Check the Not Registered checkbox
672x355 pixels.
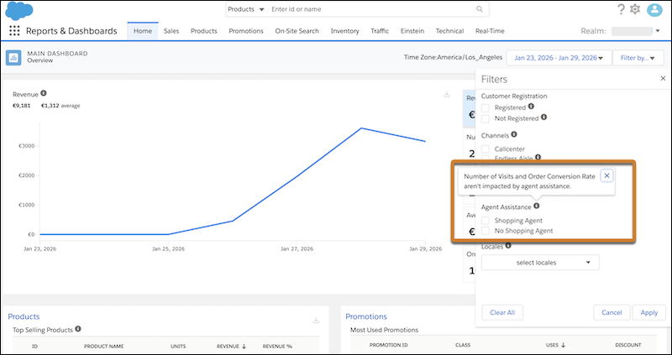[486, 118]
